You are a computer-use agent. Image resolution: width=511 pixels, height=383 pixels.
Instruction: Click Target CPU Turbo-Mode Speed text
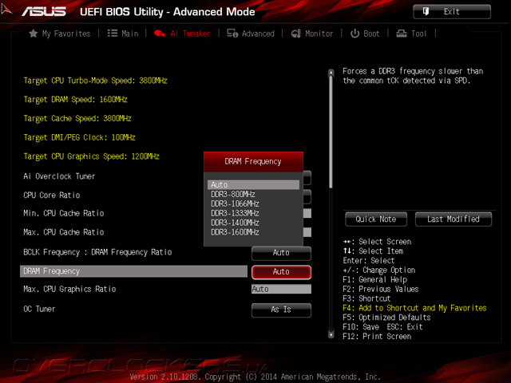(95, 81)
